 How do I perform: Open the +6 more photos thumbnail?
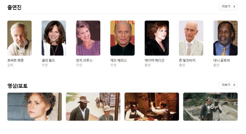(210, 107)
